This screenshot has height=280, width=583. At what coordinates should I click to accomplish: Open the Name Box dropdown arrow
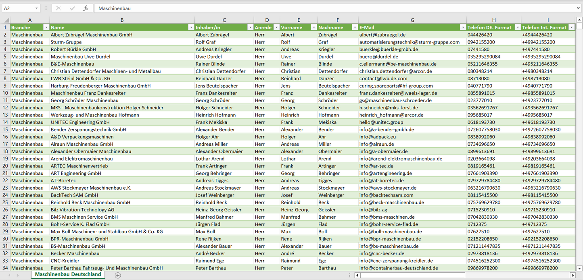pos(37,8)
